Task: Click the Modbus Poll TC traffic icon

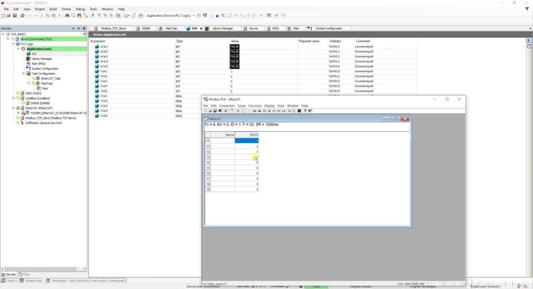Action: 289,111
